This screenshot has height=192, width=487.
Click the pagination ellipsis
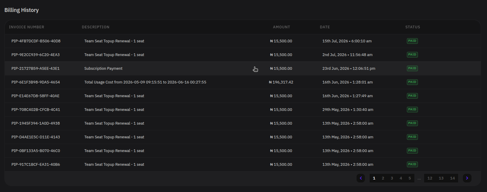[419, 178]
